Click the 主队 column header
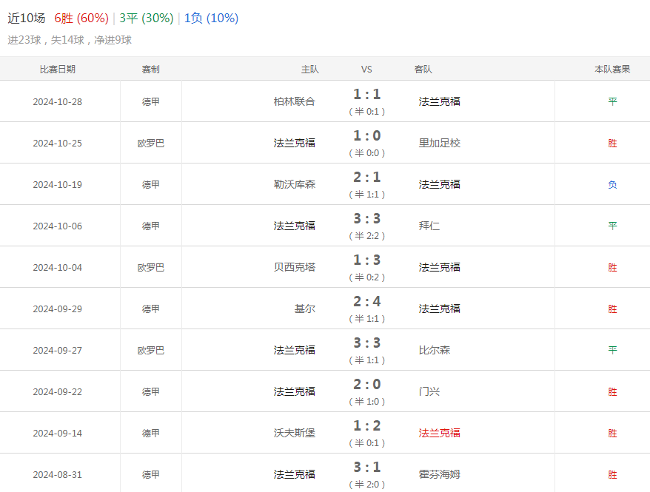 click(x=310, y=69)
